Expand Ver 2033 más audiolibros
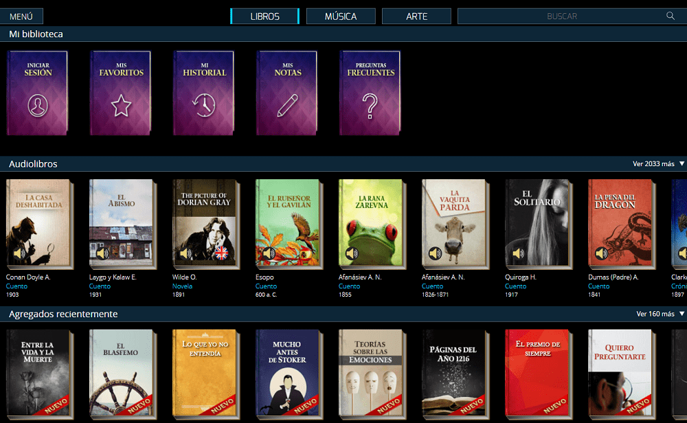Screen dimensions: 687x423 click(658, 163)
